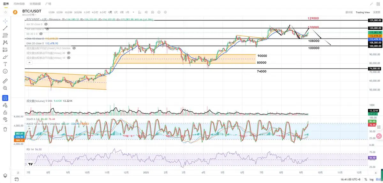Select the ruler measure tool
Viewport: 383px width, 183px height.
(x=5, y=81)
